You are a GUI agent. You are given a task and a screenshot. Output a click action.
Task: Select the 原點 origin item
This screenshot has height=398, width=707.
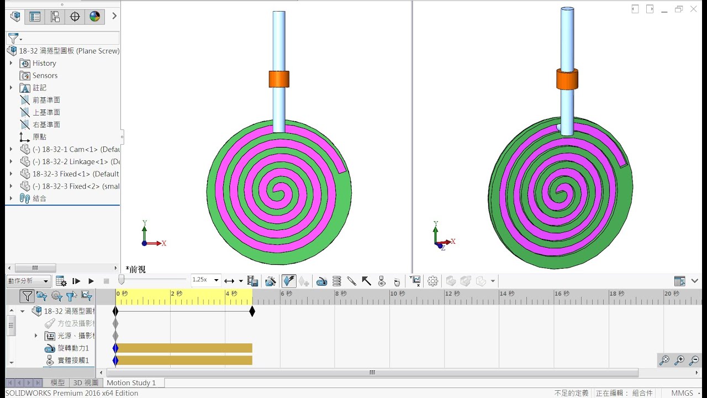click(39, 137)
